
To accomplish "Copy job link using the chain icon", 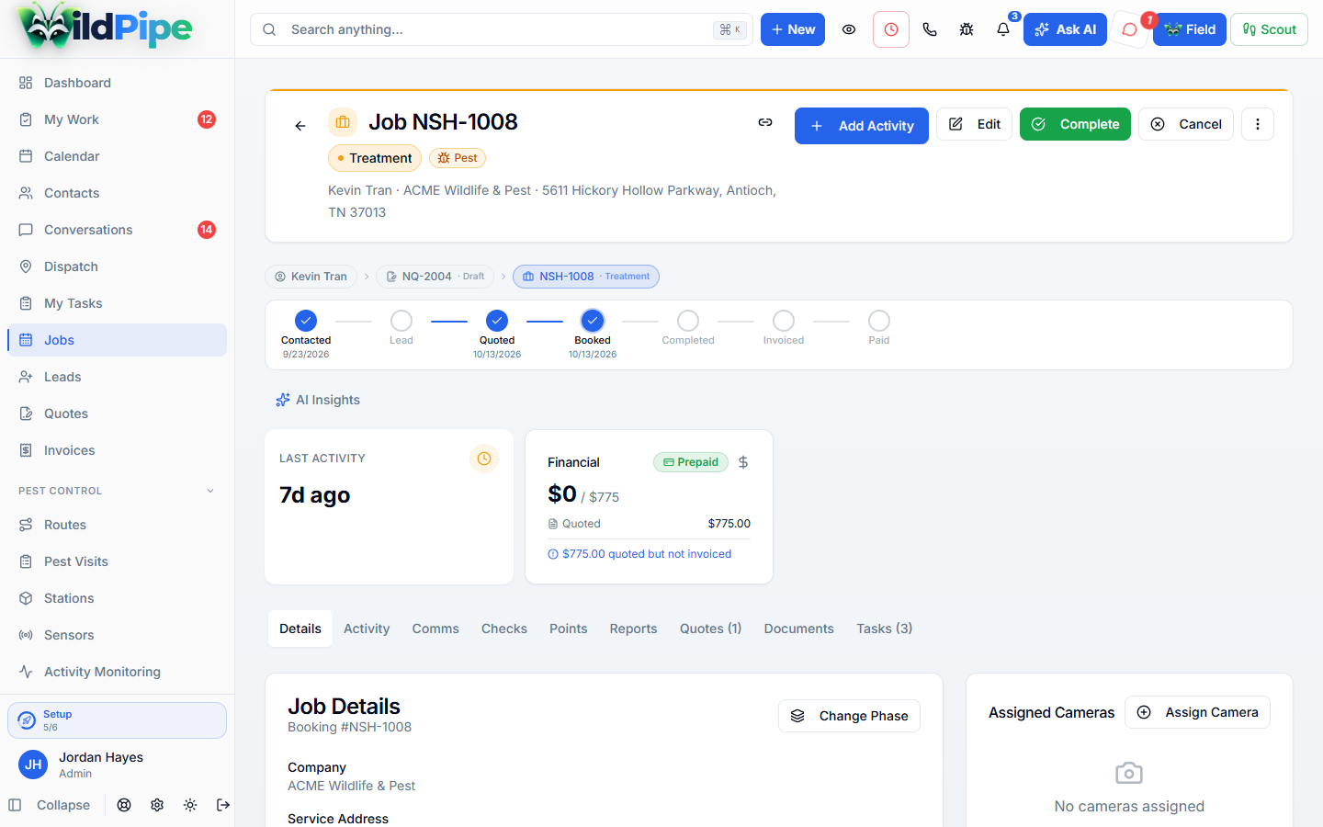I will point(765,122).
